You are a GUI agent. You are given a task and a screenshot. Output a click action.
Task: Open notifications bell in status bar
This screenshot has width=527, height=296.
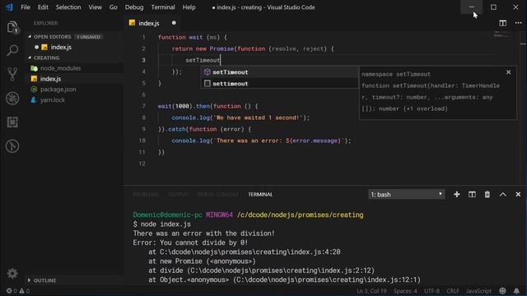click(516, 291)
